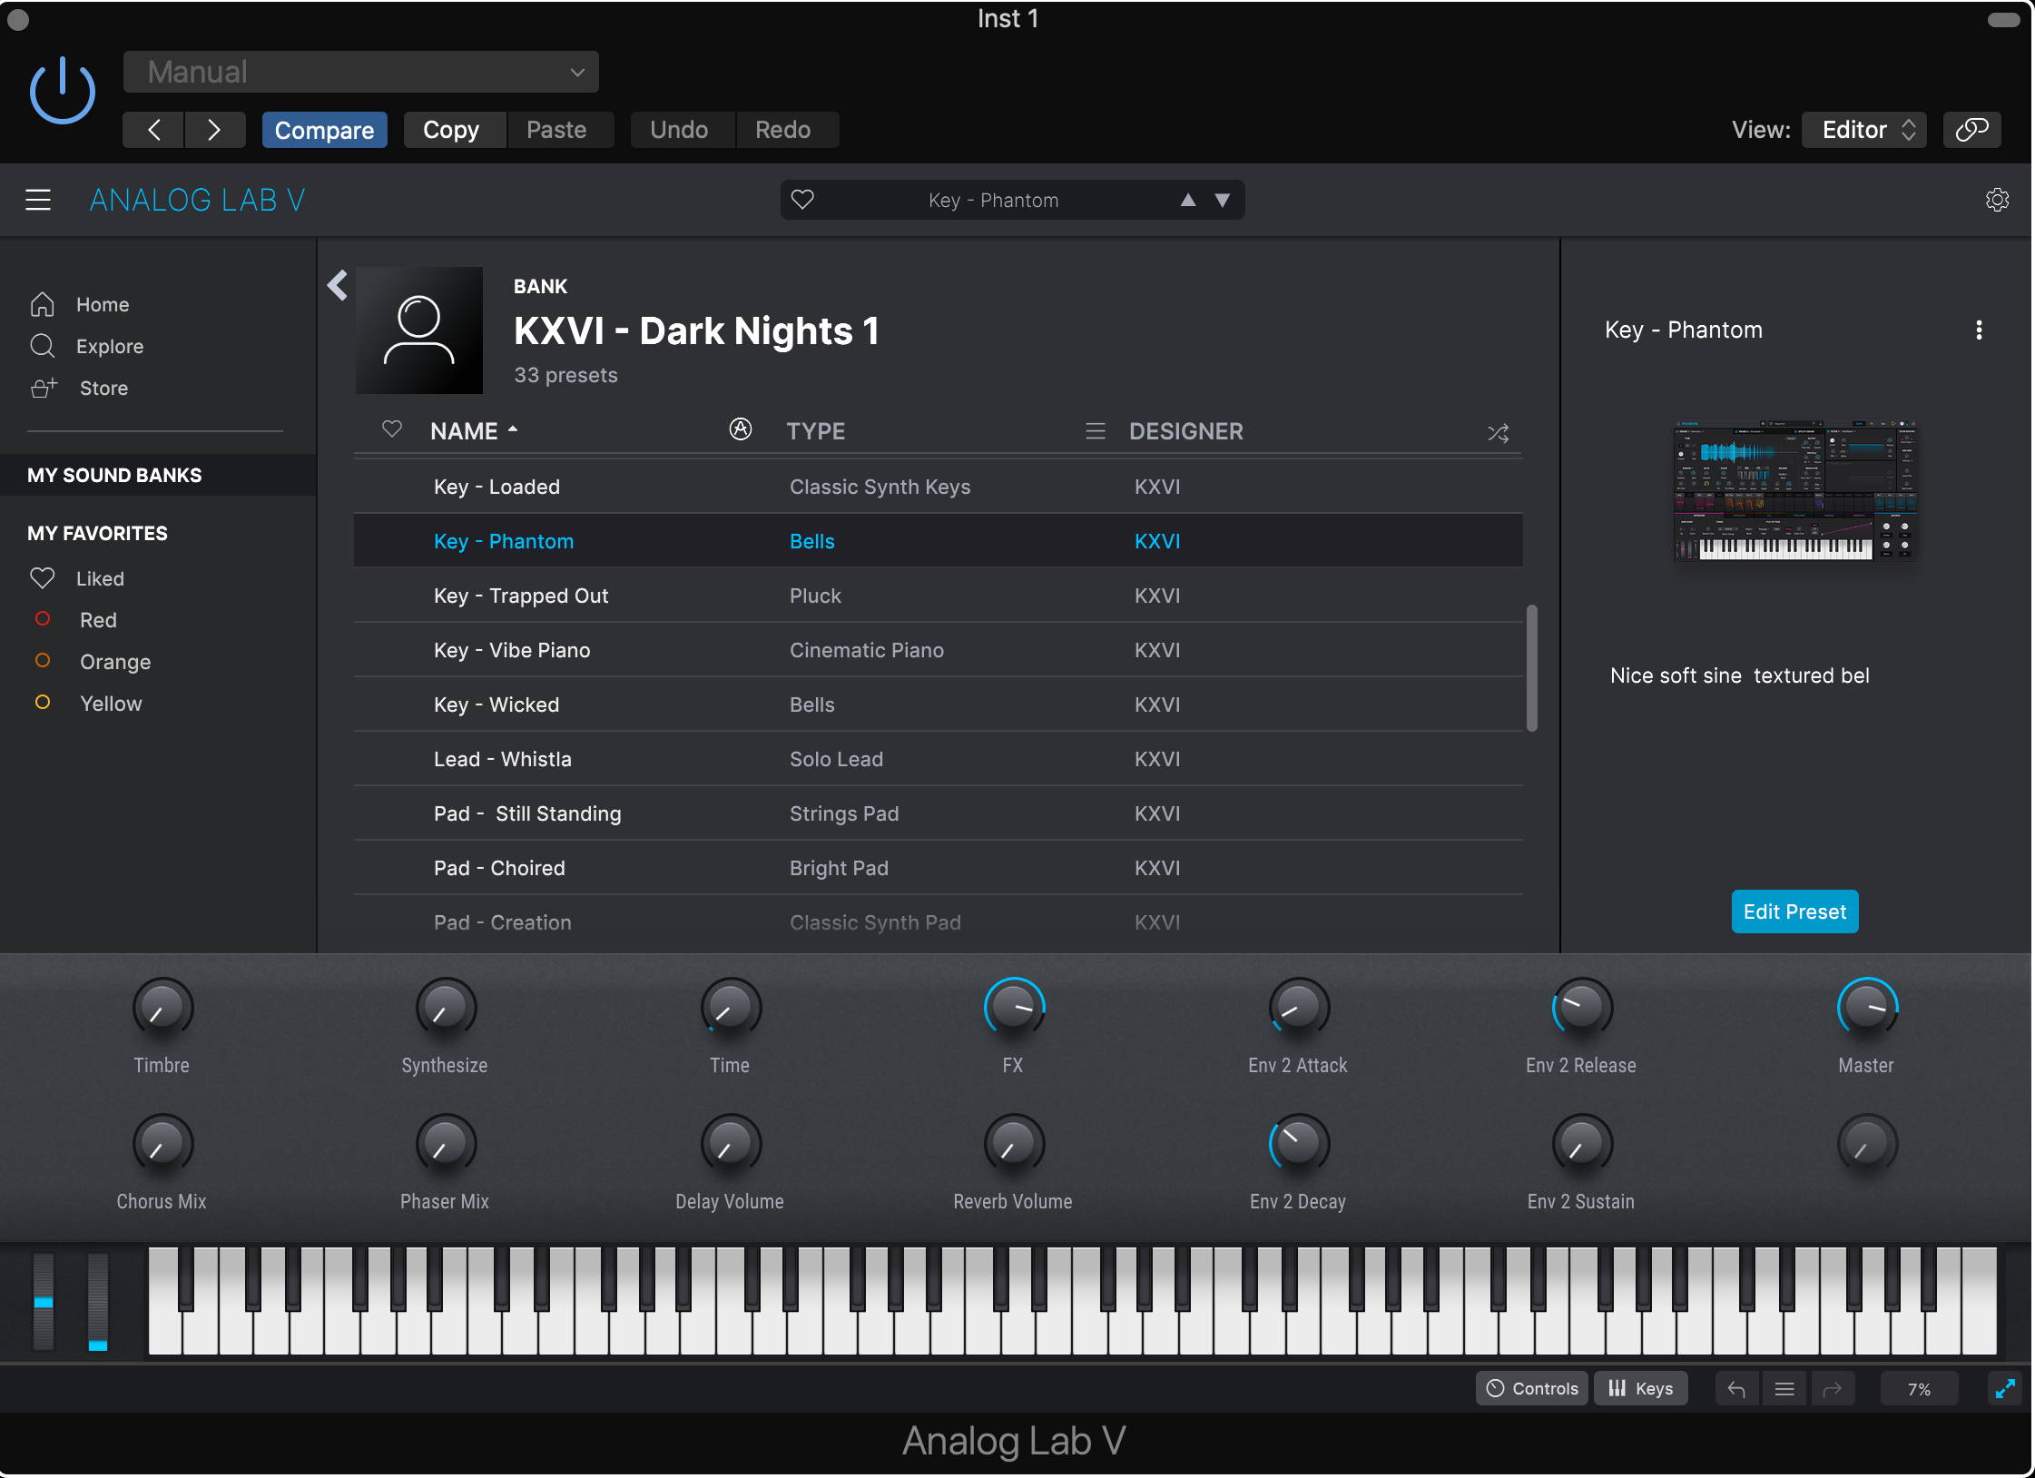
Task: Click the Synthesize knob
Action: 446,1008
